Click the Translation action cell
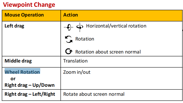Image resolution: width=183 pixels, height=103 pixels. click(75, 61)
